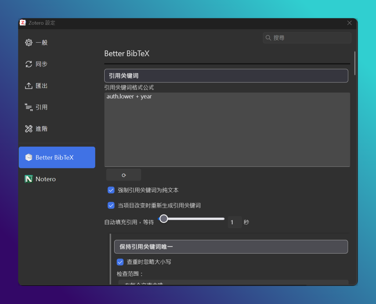Screen dimensions: 376x304
Task: Click the auto-fill wait time slider handle
Action: [164, 219]
